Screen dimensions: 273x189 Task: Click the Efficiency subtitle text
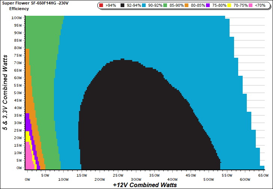coord(19,8)
